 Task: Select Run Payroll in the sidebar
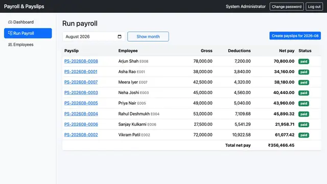(28, 33)
